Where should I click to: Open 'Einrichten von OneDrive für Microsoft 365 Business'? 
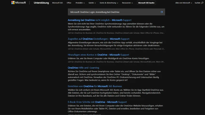coord(95,86)
